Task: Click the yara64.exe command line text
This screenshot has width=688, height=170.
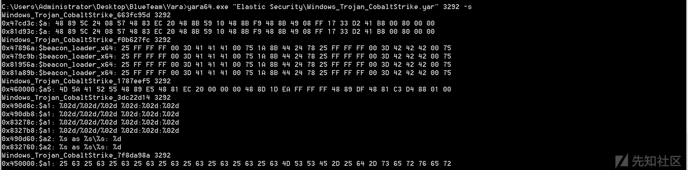Action: point(237,7)
